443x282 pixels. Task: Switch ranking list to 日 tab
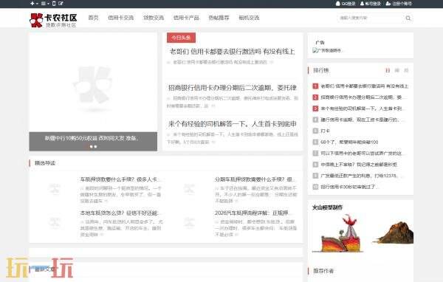(x=388, y=70)
